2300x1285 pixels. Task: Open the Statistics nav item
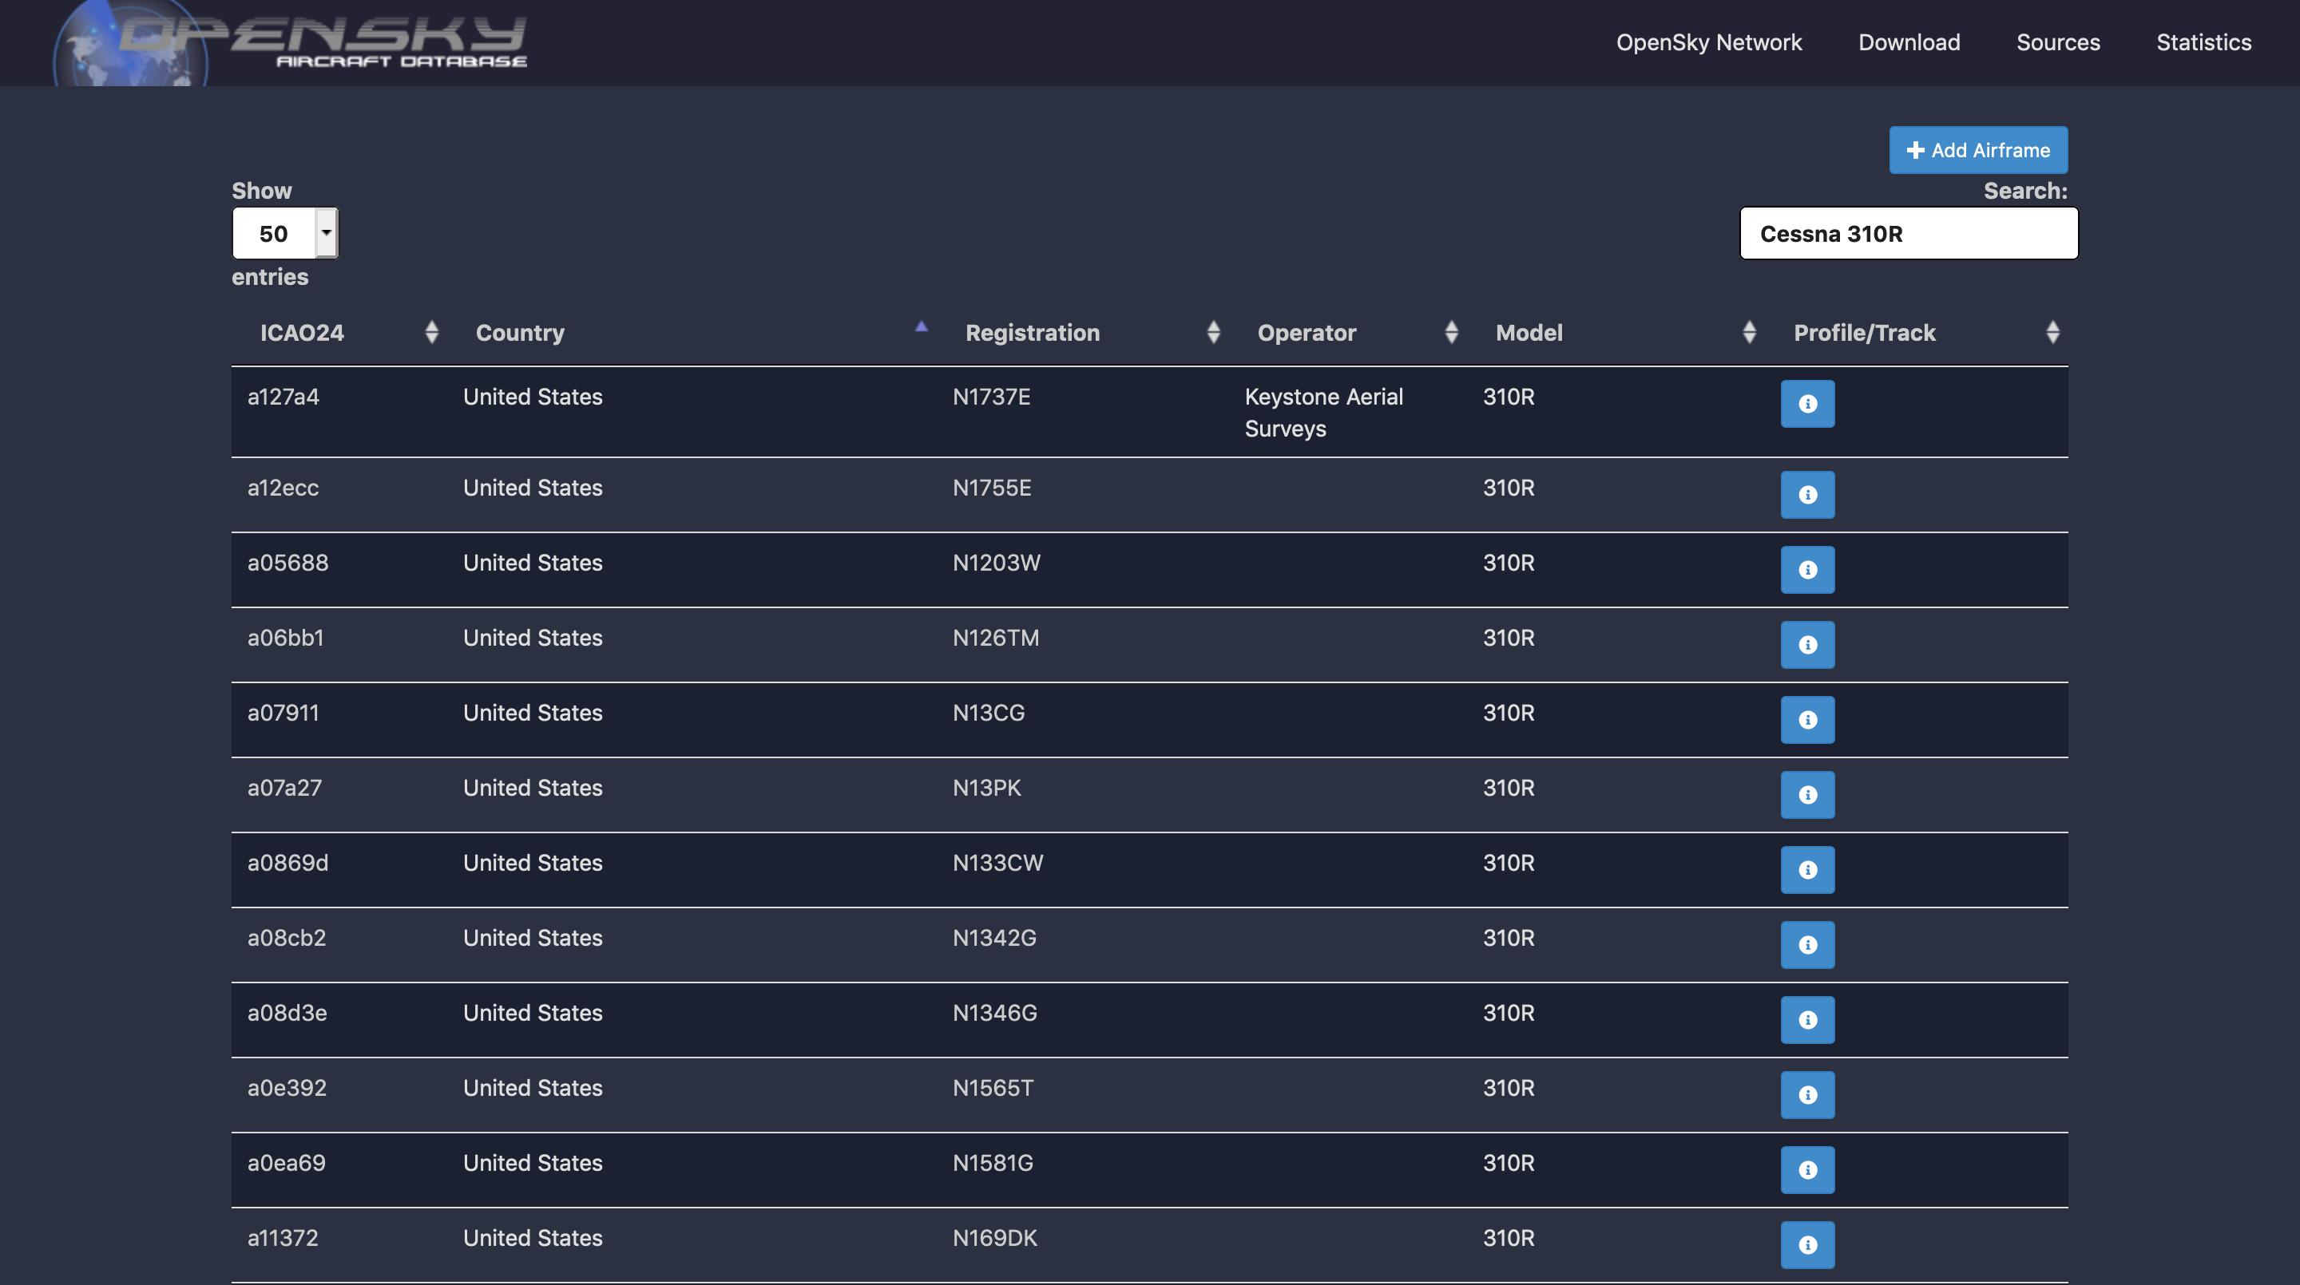[x=2203, y=43]
